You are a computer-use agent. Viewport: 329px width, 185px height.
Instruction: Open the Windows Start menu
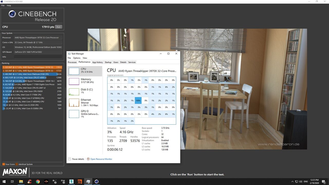click(x=4, y=181)
